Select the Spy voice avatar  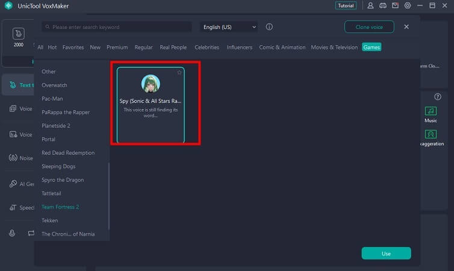pos(151,84)
